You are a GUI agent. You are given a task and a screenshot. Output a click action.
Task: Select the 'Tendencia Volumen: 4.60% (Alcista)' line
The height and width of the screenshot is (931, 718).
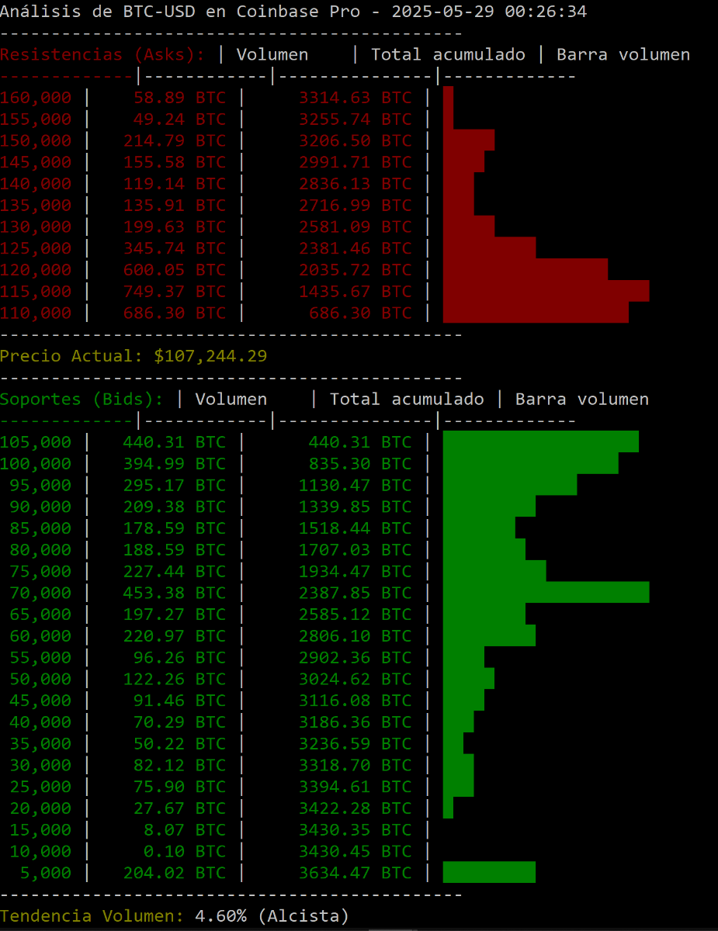(x=175, y=916)
